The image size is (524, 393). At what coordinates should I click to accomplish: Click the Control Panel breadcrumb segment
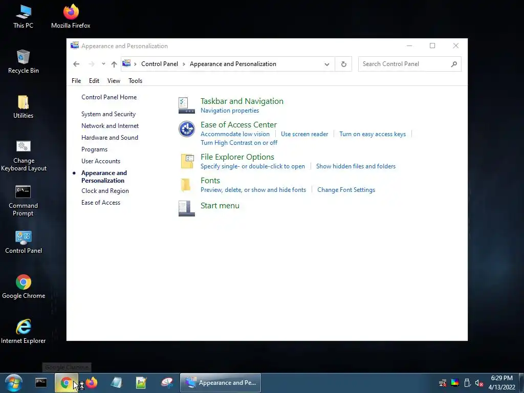point(160,64)
